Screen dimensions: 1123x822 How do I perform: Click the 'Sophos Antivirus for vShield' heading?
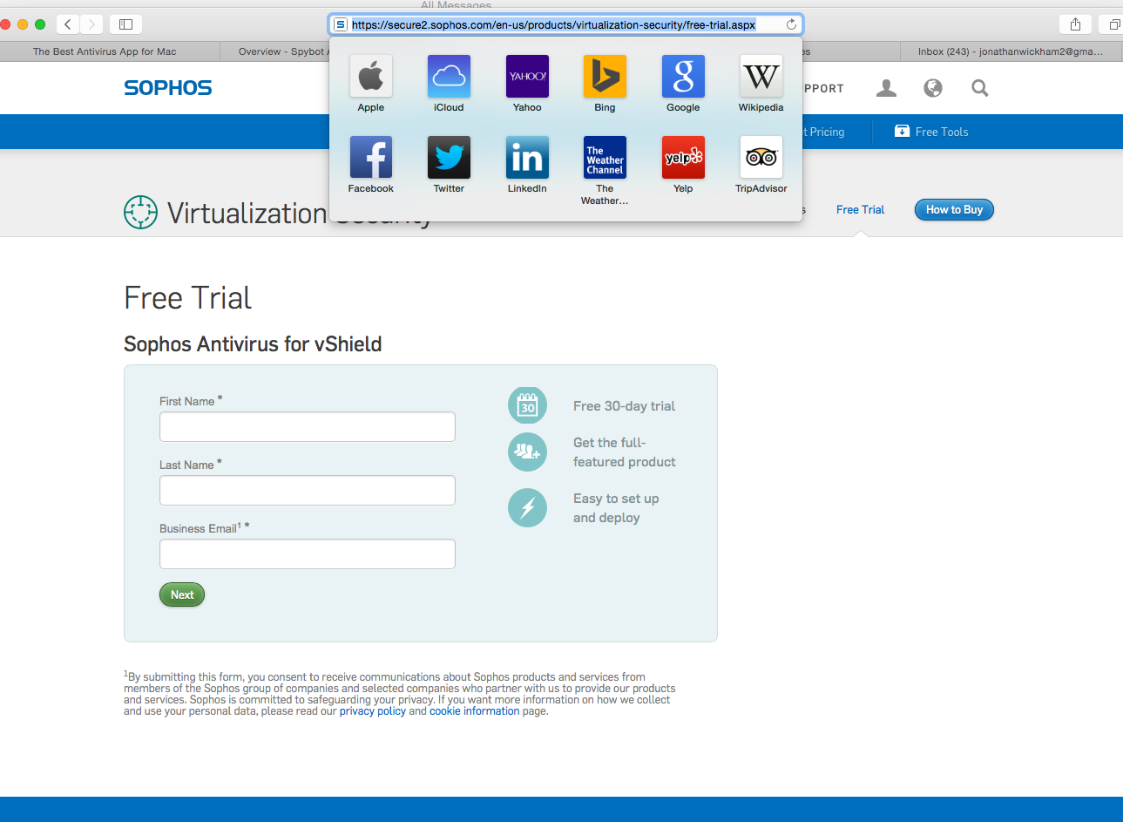pyautogui.click(x=253, y=344)
